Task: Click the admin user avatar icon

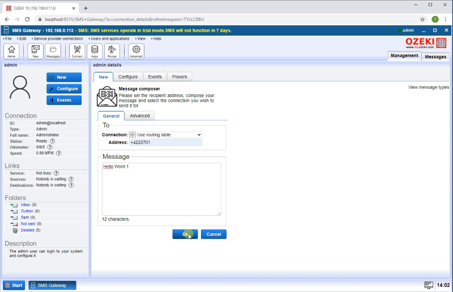Action: [x=20, y=87]
